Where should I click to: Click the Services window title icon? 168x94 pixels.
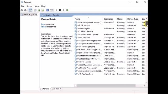pos(22,2)
